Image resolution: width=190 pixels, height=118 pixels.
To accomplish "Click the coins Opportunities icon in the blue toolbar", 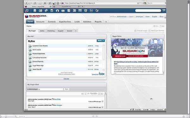I will 46,11.
